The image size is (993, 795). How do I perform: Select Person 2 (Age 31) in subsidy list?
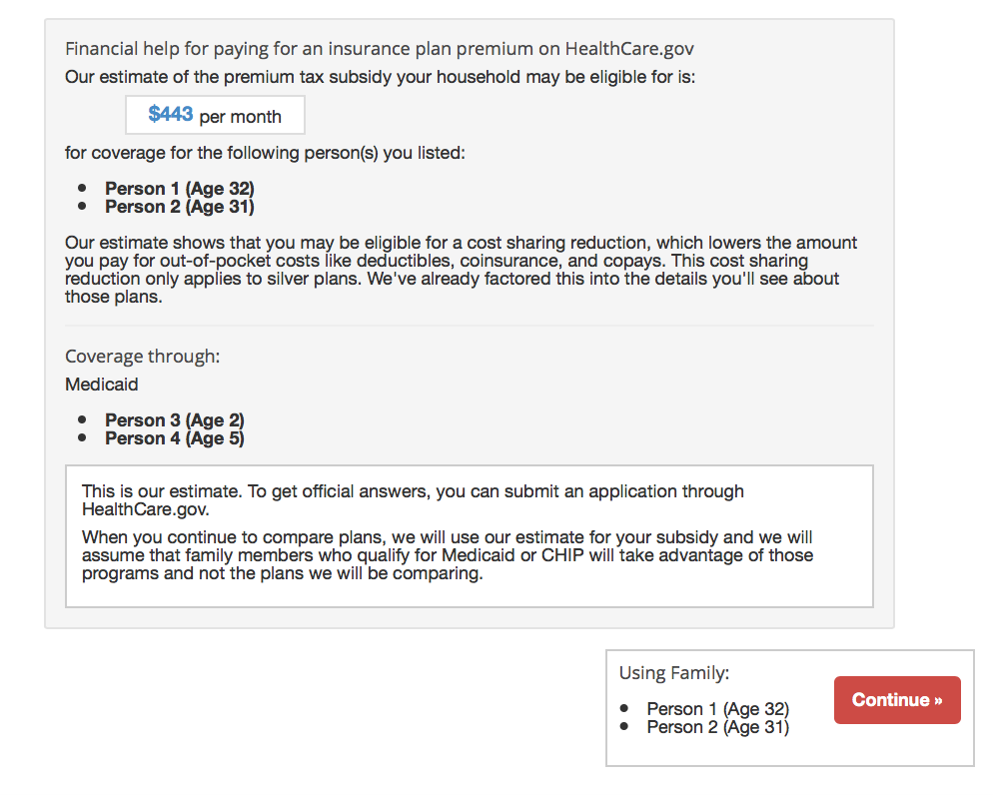(180, 207)
